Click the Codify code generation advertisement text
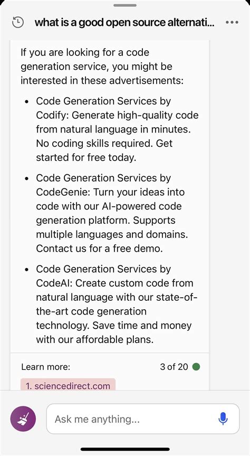250x456 pixels. (x=117, y=129)
